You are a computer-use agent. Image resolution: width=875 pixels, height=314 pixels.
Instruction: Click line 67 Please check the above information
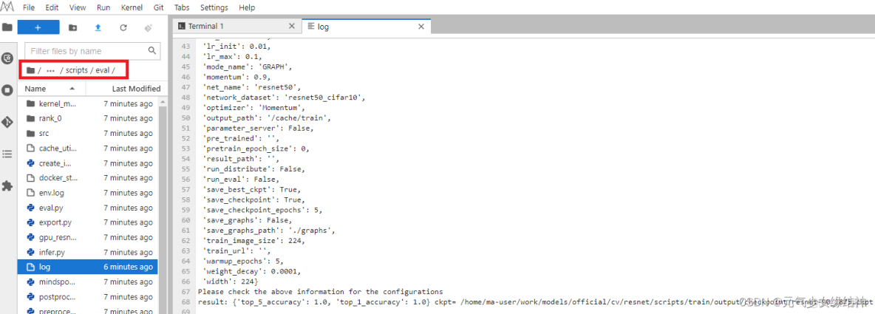point(320,292)
